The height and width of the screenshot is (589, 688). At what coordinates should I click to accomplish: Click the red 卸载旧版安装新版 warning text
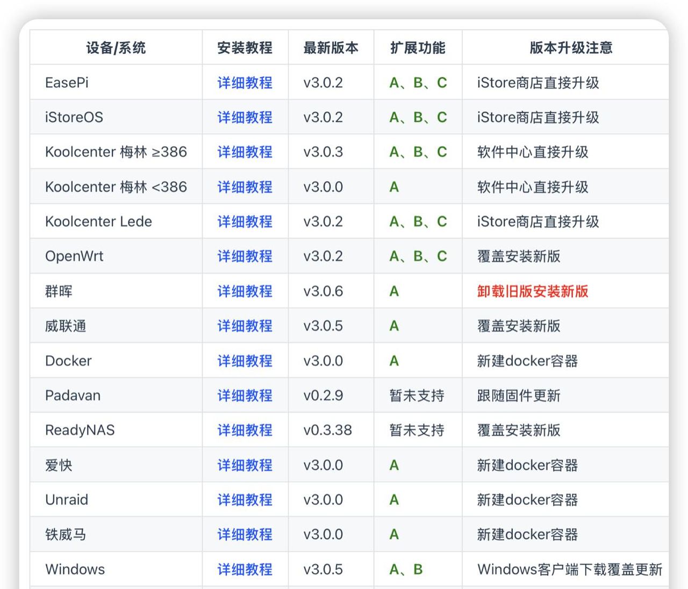pos(533,291)
